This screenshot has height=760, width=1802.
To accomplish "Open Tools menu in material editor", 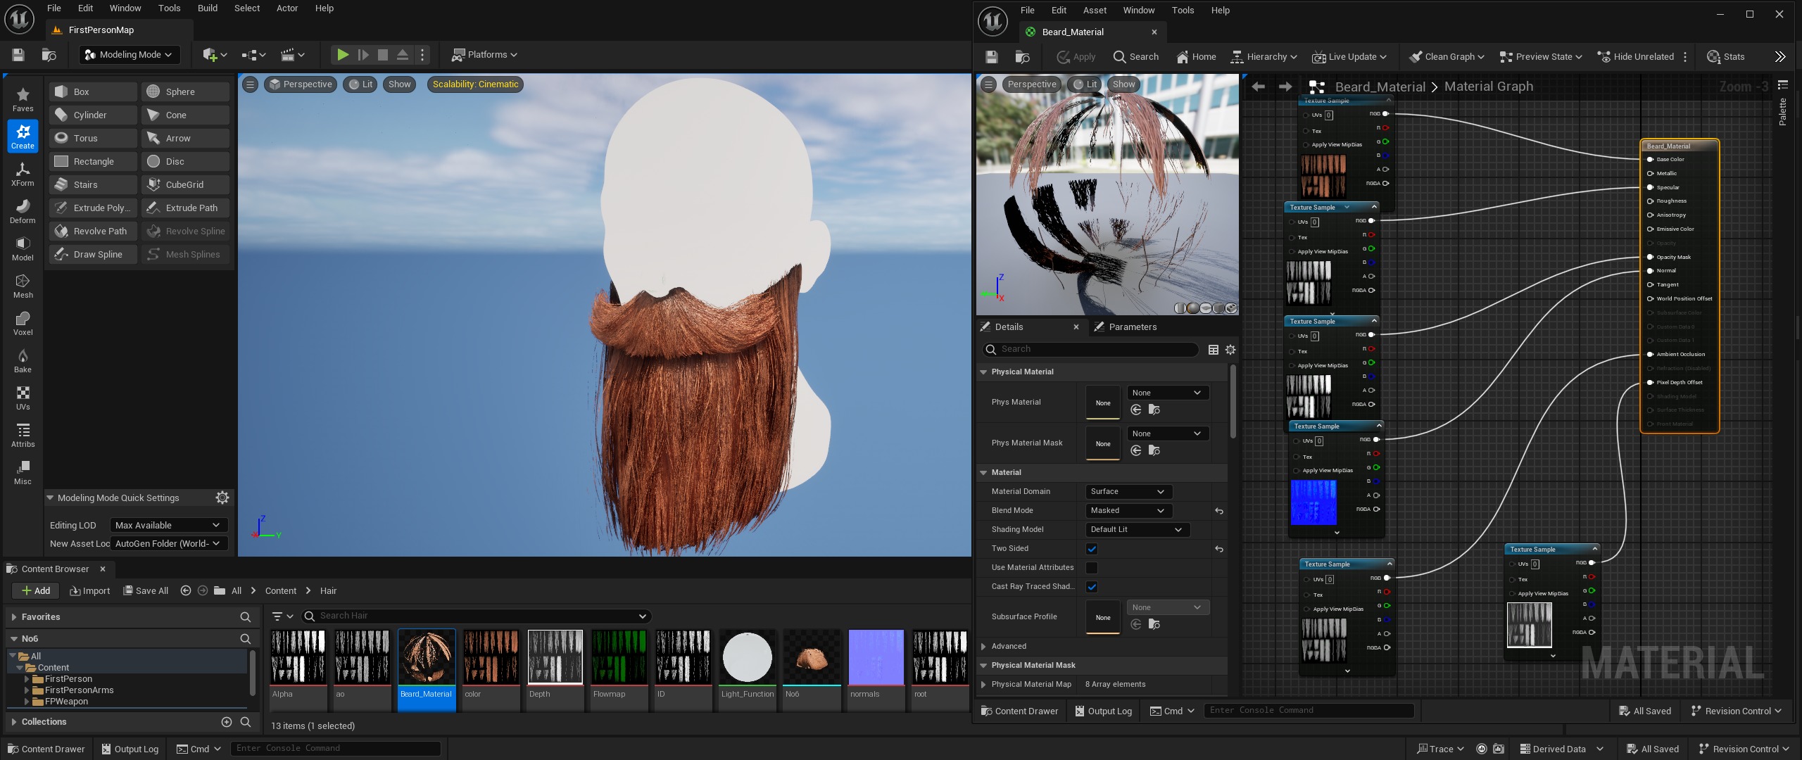I will [x=1183, y=11].
